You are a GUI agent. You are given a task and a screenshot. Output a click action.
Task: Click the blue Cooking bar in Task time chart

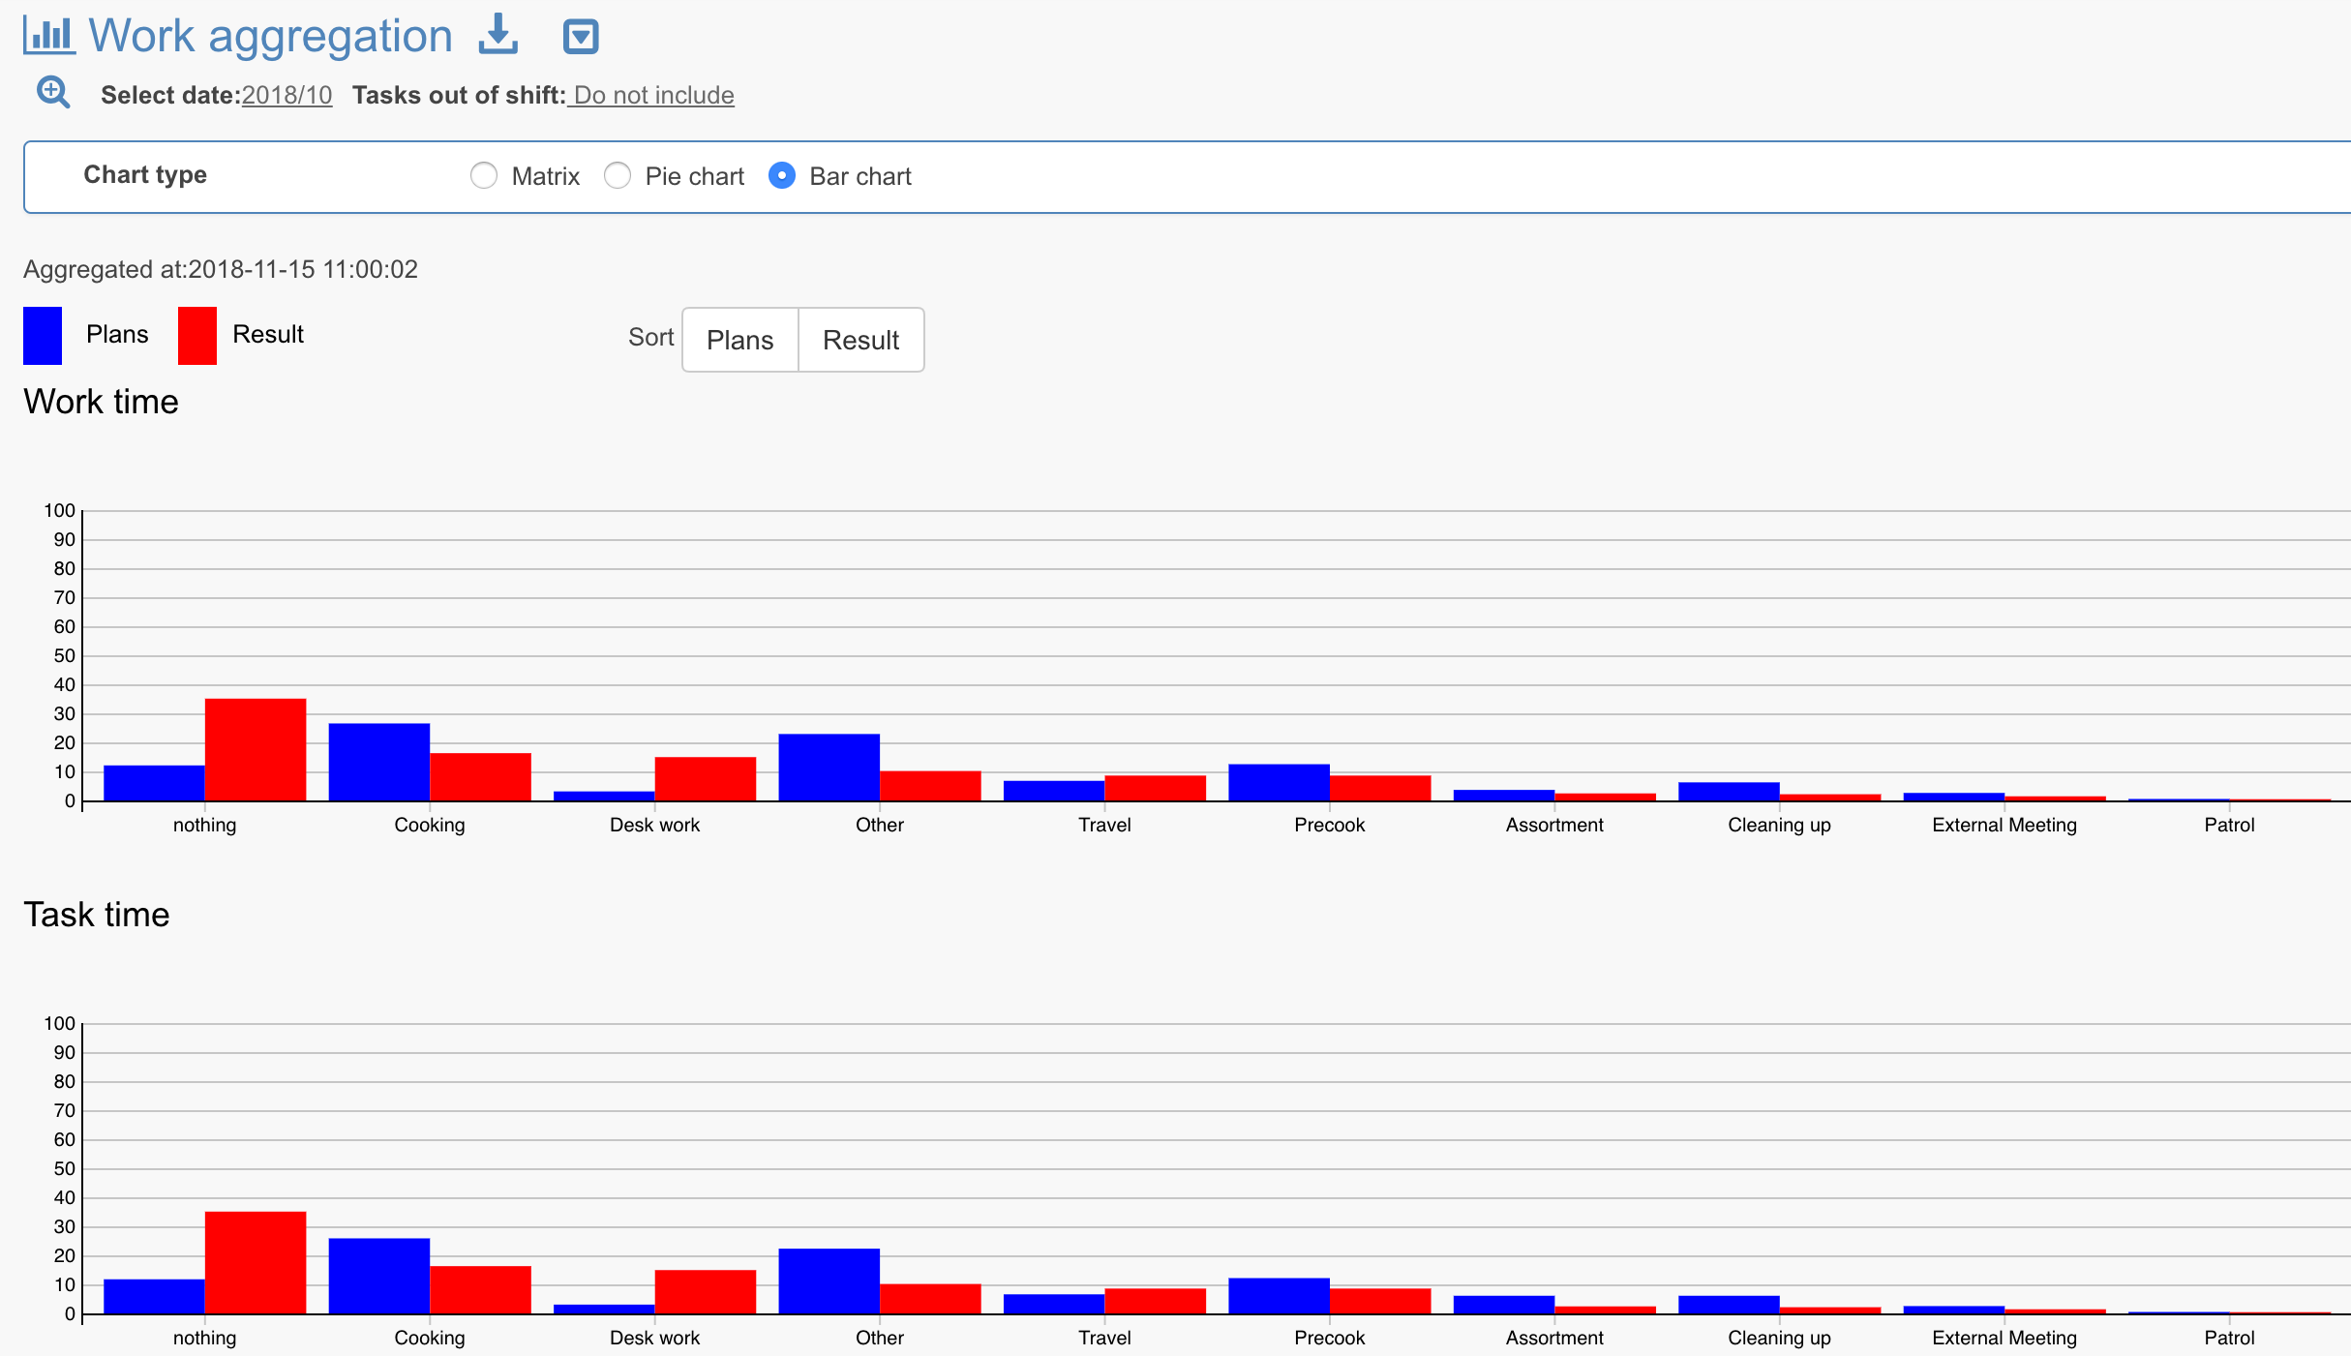point(379,1276)
